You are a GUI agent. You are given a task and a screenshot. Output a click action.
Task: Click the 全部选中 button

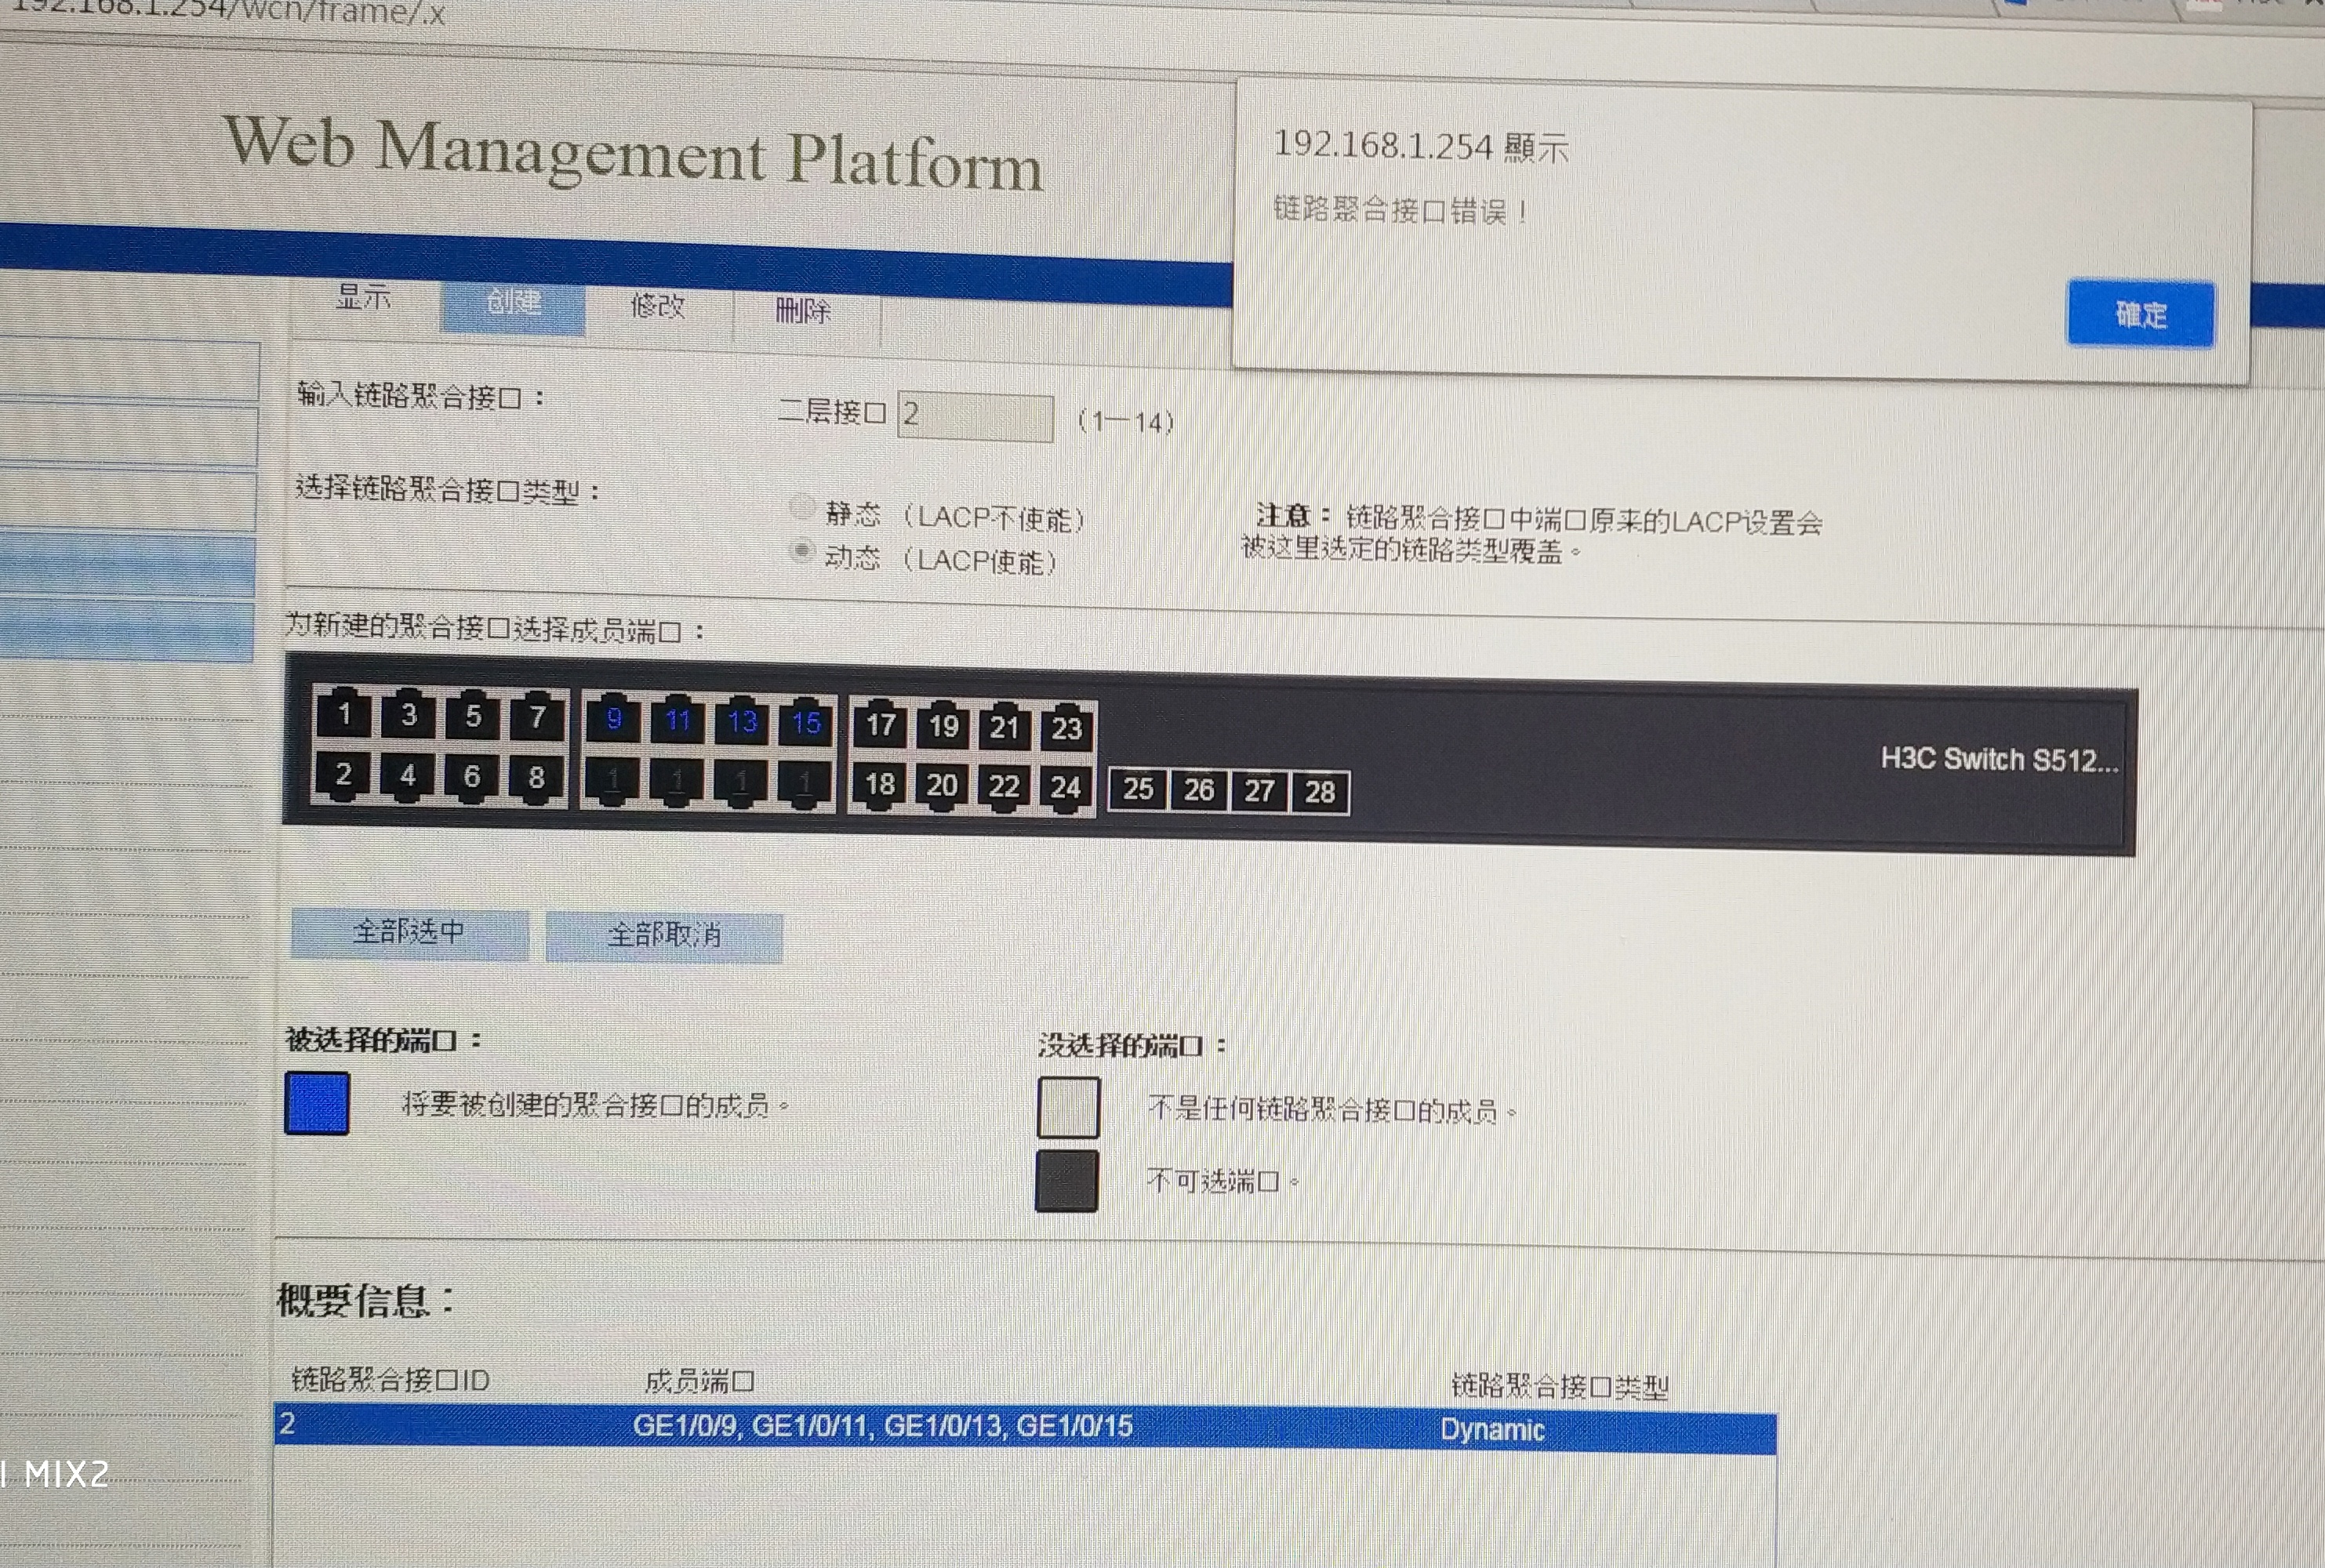coord(409,933)
